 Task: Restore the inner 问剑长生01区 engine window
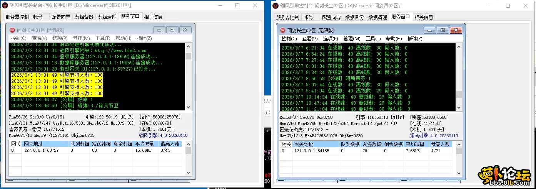tap(172, 30)
